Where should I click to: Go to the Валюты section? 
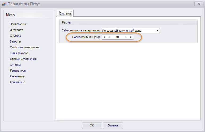pyautogui.click(x=15, y=41)
